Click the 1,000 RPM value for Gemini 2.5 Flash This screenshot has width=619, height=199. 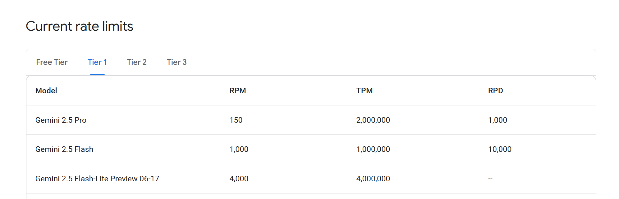click(239, 149)
